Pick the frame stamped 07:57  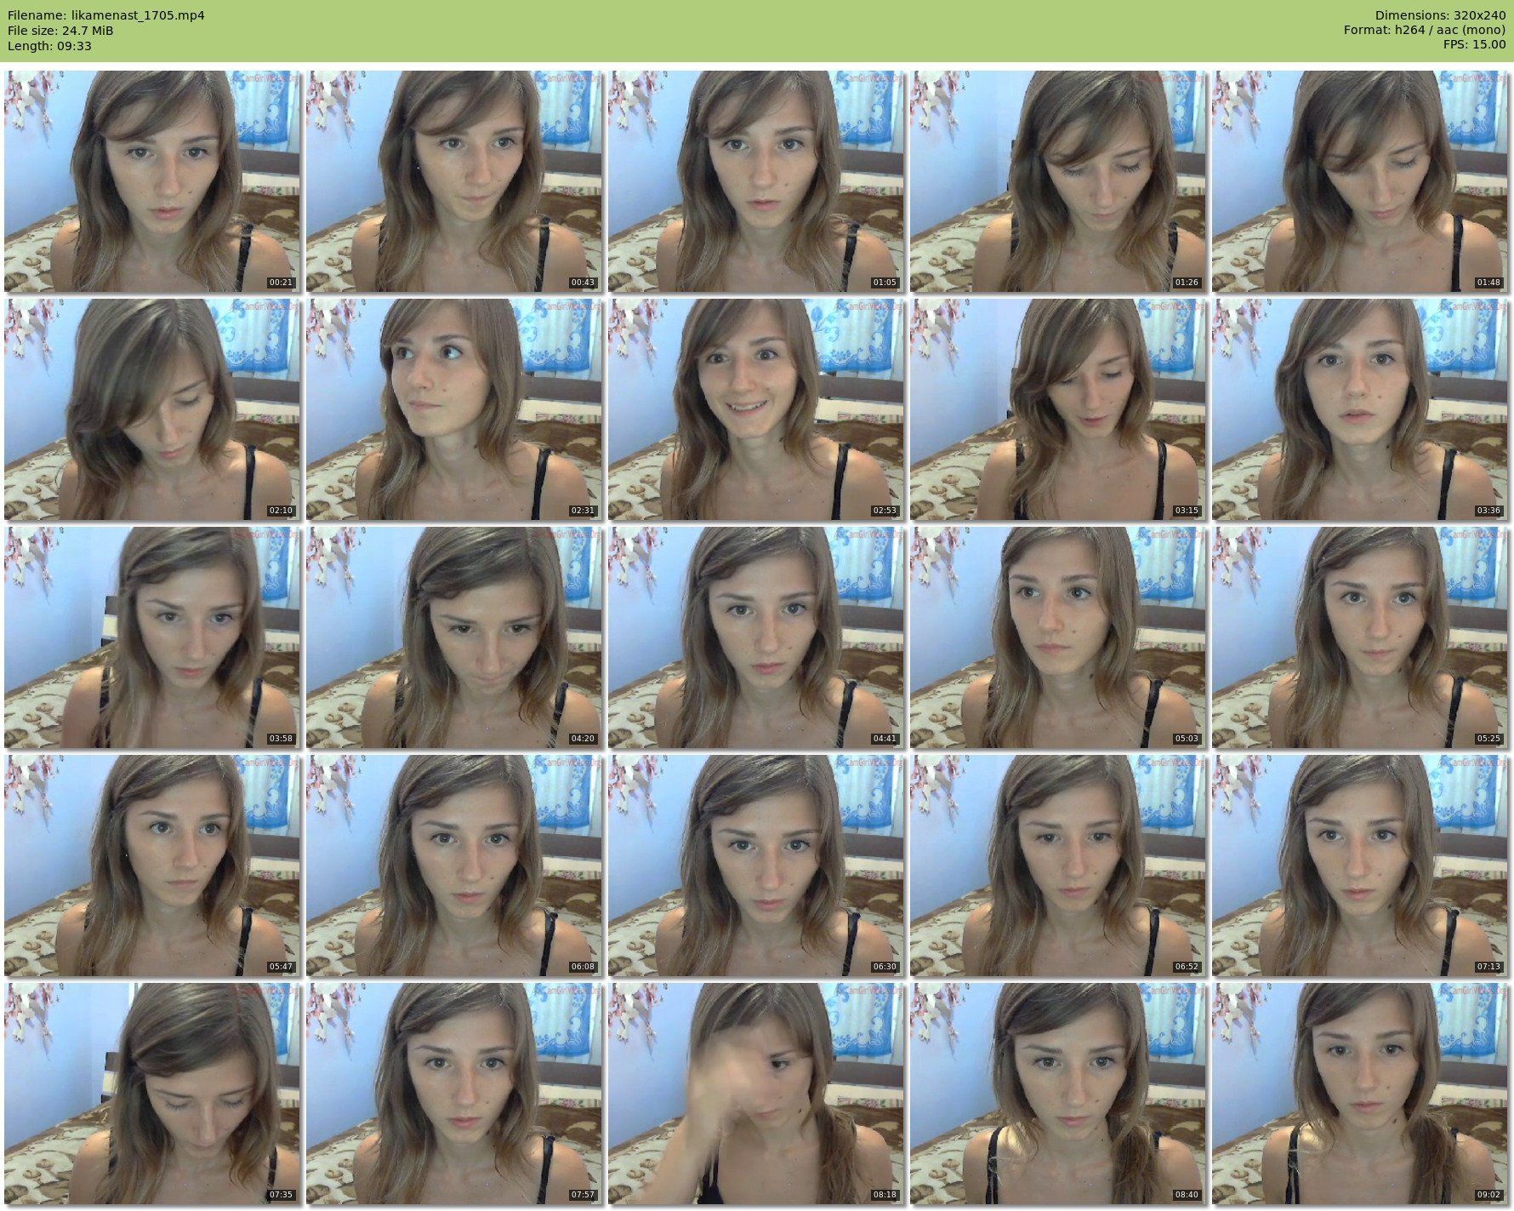(453, 1094)
